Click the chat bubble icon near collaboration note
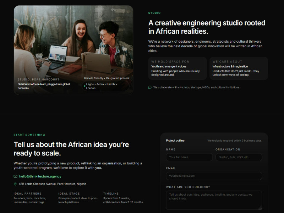This screenshot has height=213, width=284. click(x=150, y=87)
